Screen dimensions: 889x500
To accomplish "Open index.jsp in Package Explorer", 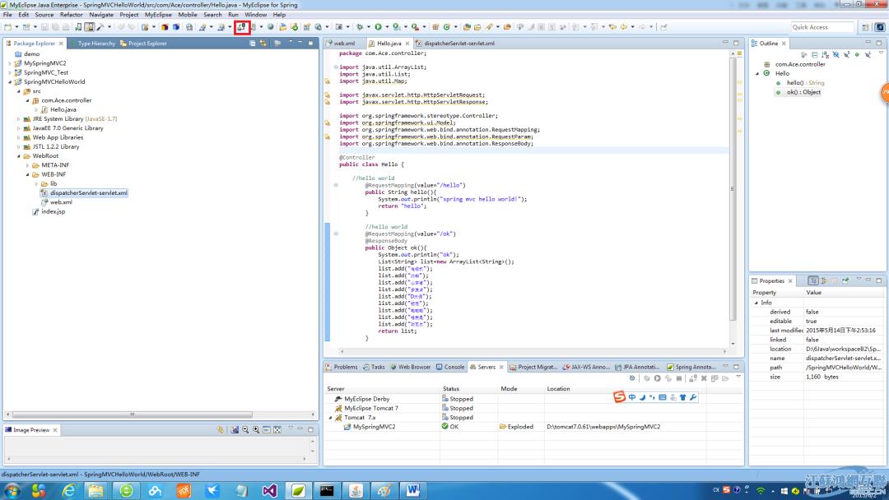I will click(53, 211).
